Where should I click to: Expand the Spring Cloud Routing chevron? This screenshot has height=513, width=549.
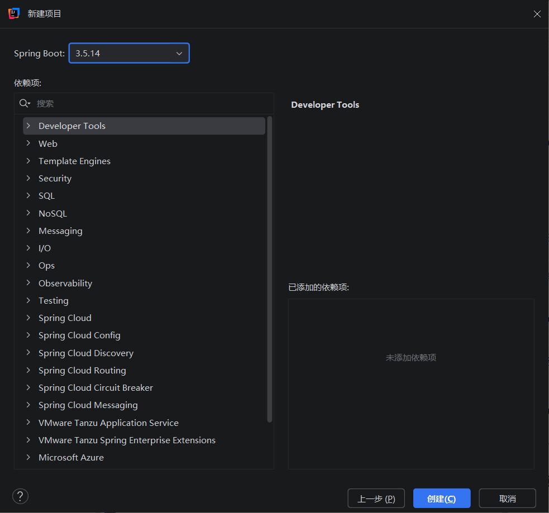[28, 370]
